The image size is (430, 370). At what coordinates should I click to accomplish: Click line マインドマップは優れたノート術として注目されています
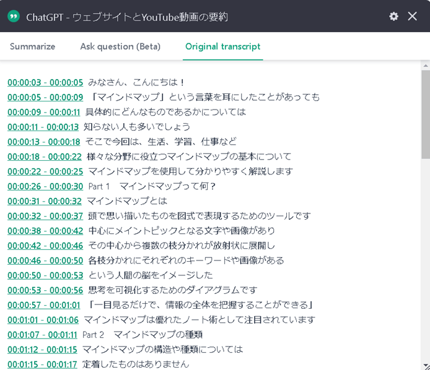pos(200,319)
